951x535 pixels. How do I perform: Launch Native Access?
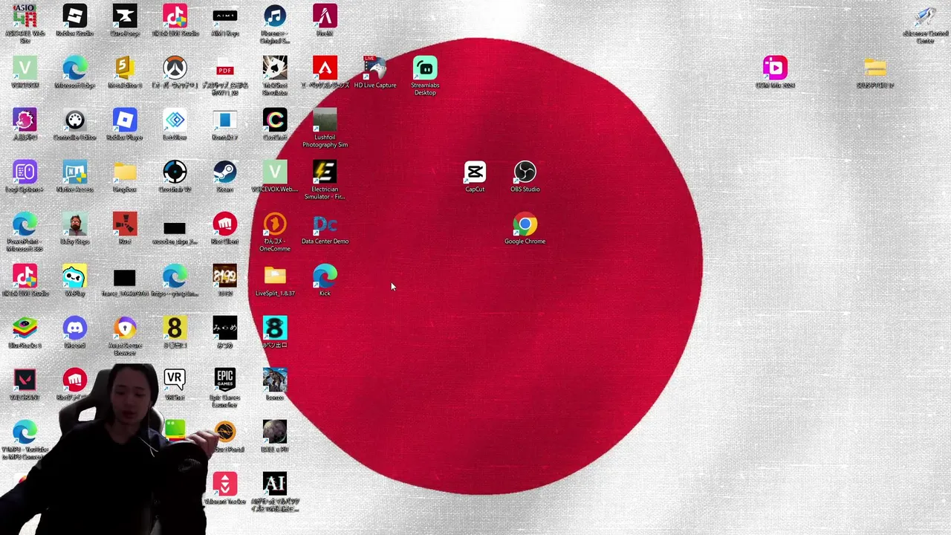point(74,172)
